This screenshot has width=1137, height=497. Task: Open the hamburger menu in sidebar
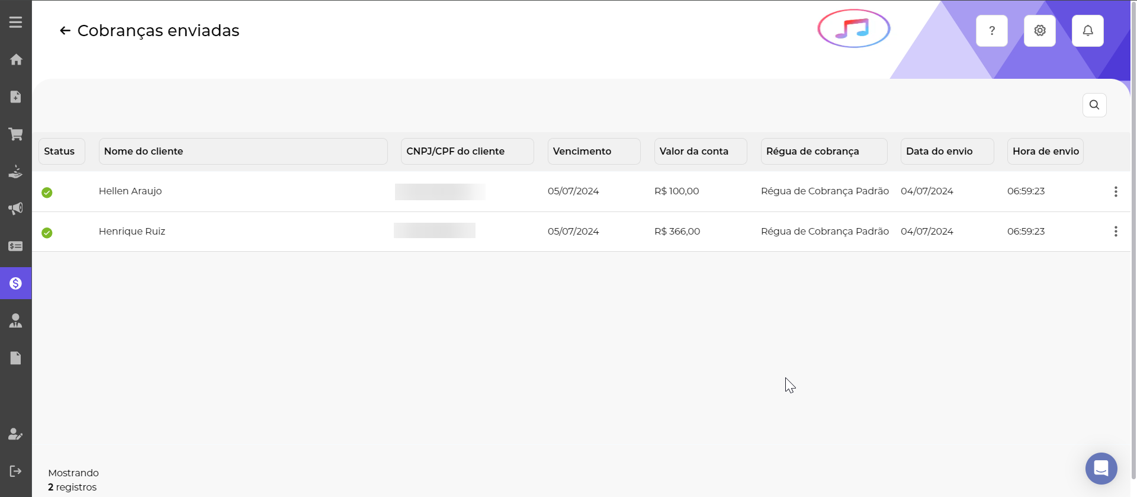click(16, 23)
